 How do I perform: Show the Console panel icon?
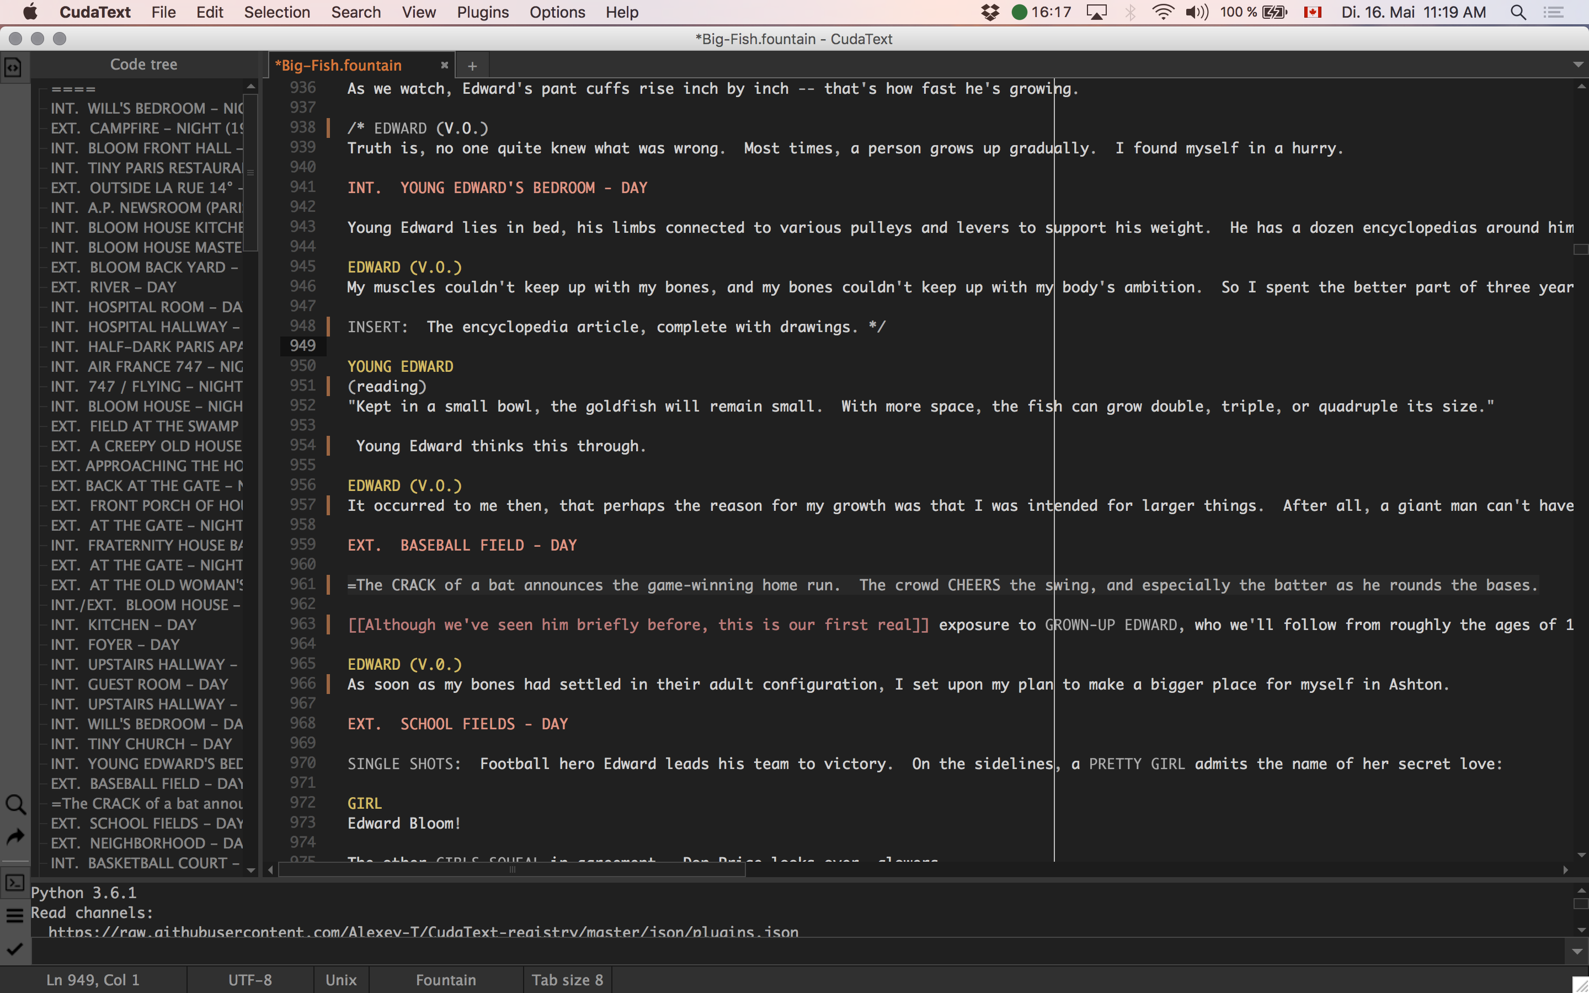[15, 883]
